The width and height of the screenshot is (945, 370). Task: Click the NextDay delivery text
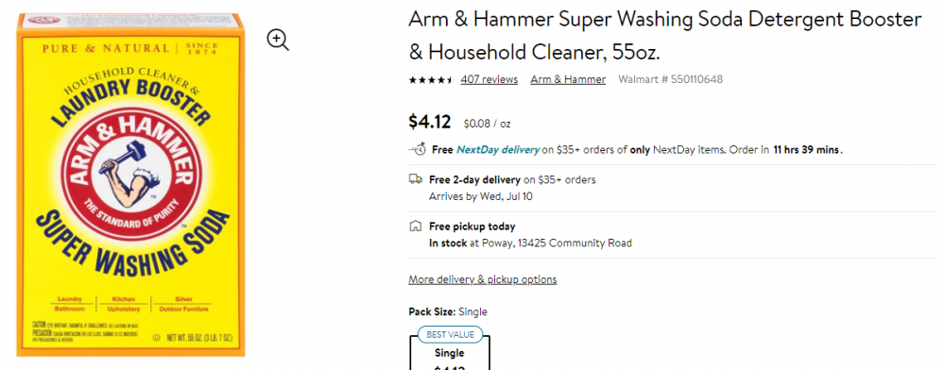(498, 149)
